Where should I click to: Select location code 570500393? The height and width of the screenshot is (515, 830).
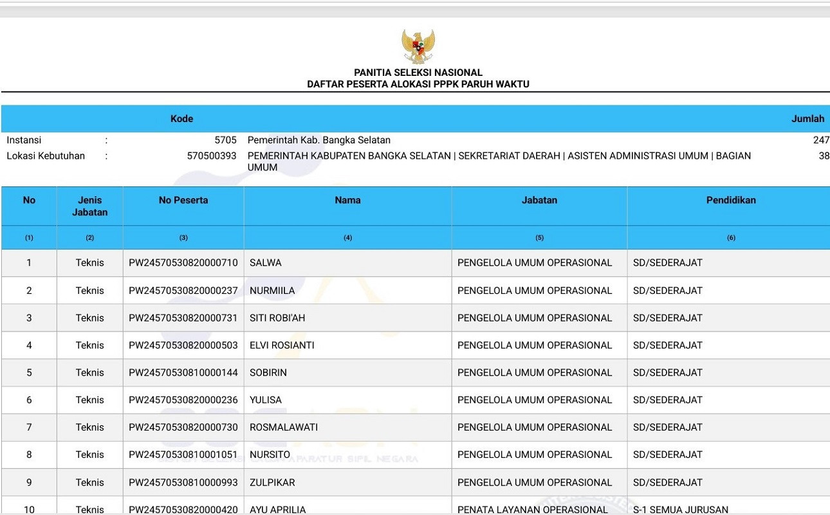tap(212, 156)
